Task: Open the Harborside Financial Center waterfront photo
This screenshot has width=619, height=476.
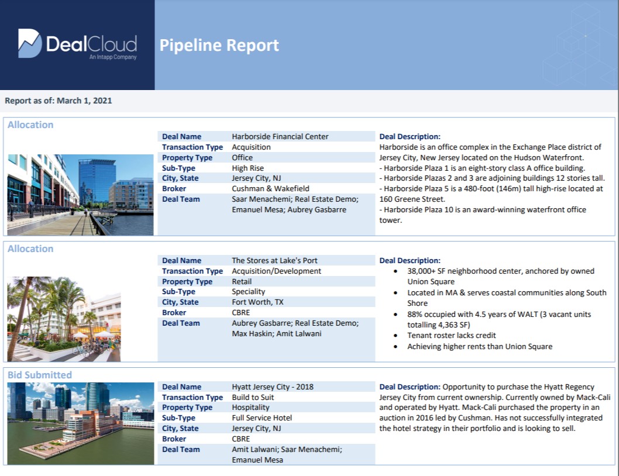Action: [x=80, y=195]
